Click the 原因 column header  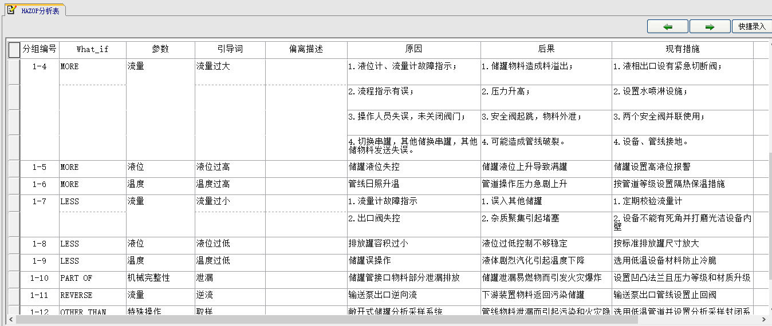click(x=414, y=49)
